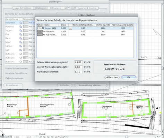The image size is (164, 138).
Task: Click the OK button in U-Wert-Rechner
Action: [x=129, y=77]
